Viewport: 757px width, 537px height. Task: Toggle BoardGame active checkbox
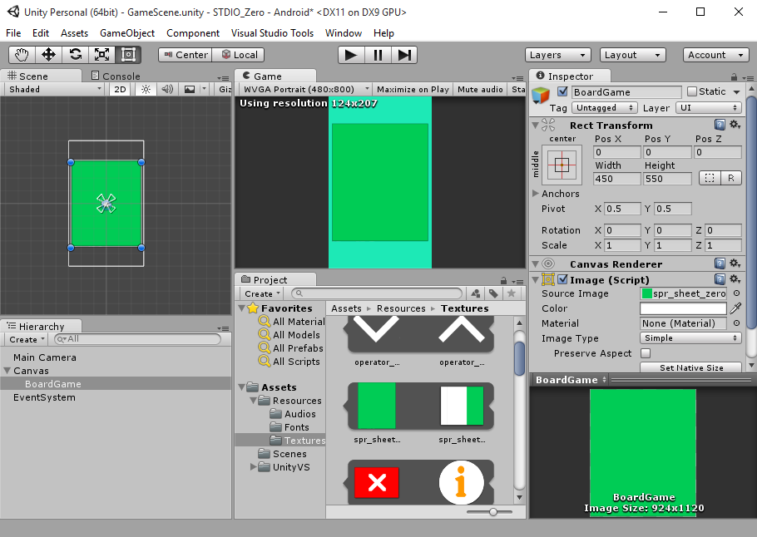(562, 91)
